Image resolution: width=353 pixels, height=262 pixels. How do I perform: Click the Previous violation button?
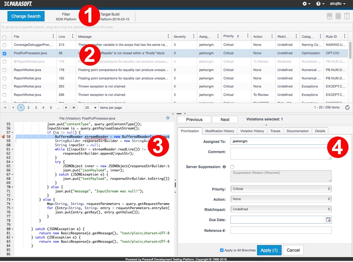pos(194,120)
